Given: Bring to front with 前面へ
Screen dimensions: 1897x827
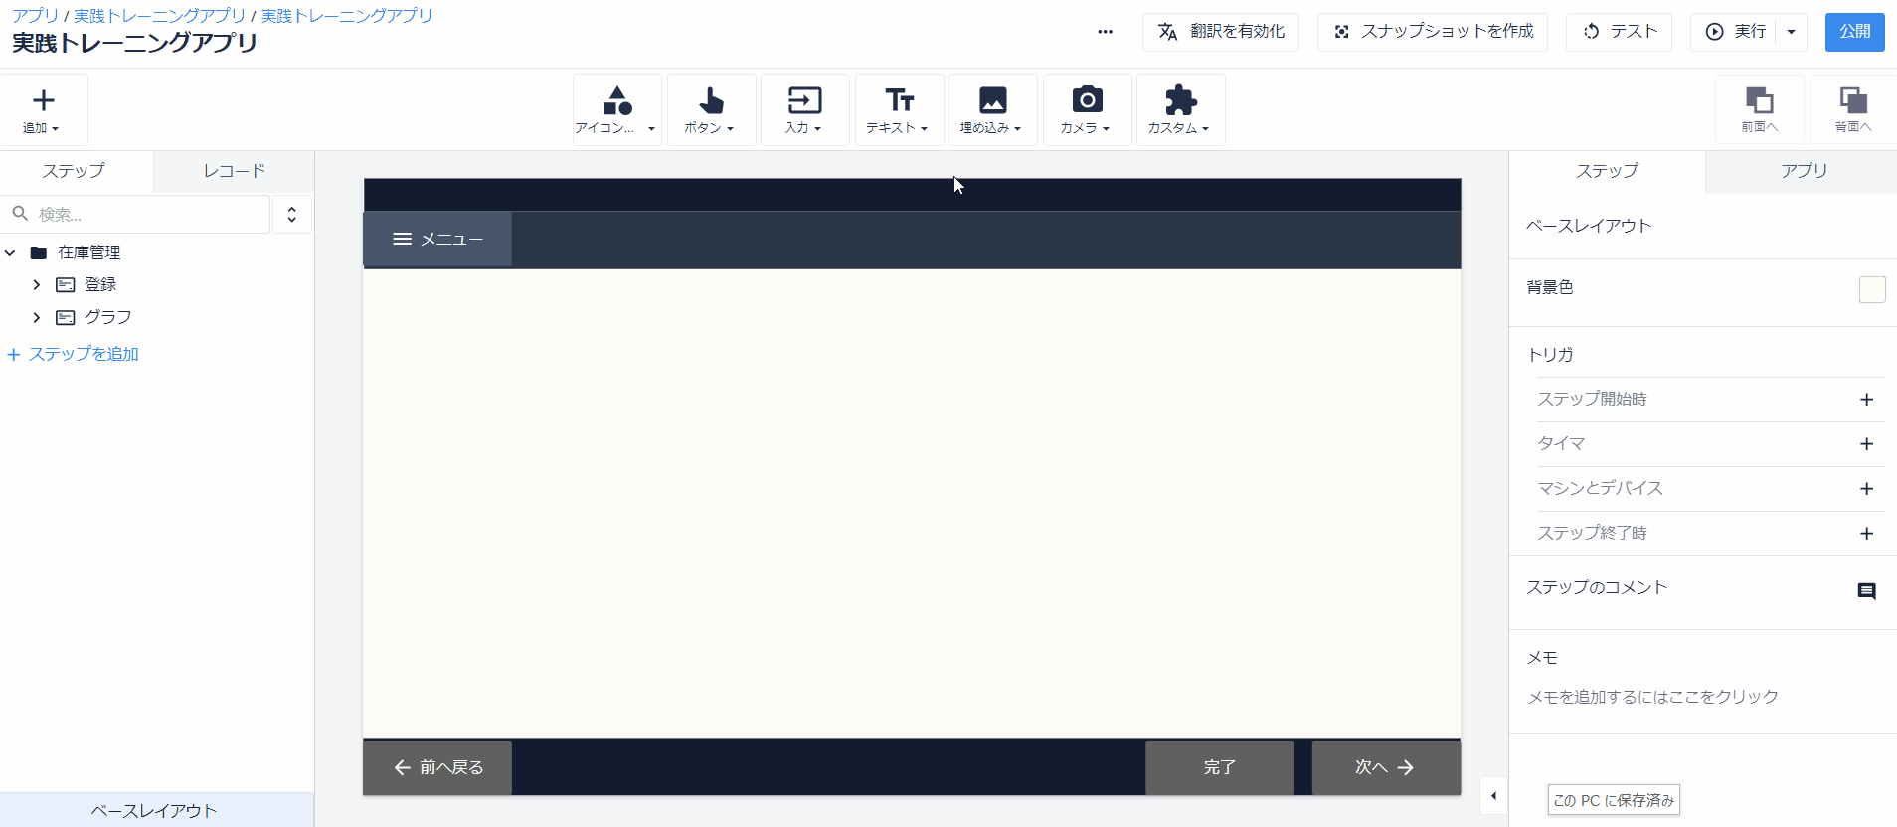Looking at the screenshot, I should 1759,109.
